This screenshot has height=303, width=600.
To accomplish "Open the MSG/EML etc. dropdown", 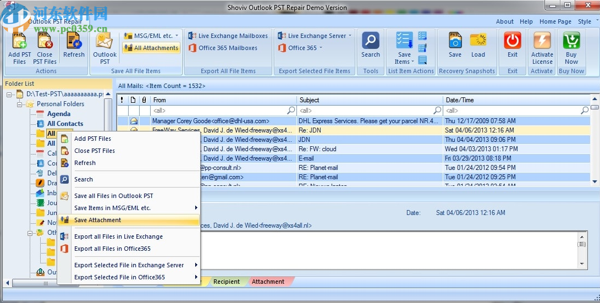I will (151, 36).
